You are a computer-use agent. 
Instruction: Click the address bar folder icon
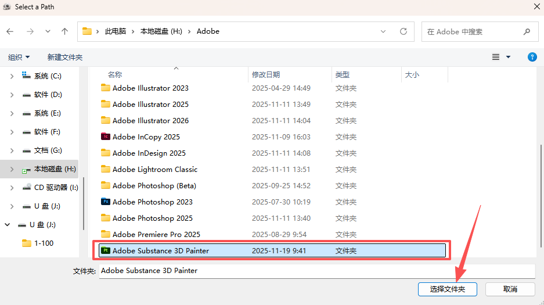(87, 31)
